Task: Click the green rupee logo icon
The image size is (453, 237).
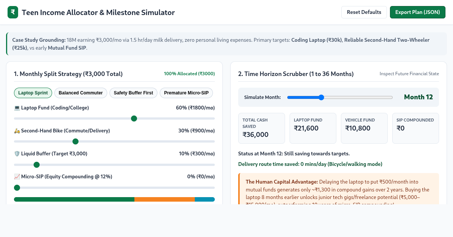Action: click(x=13, y=12)
